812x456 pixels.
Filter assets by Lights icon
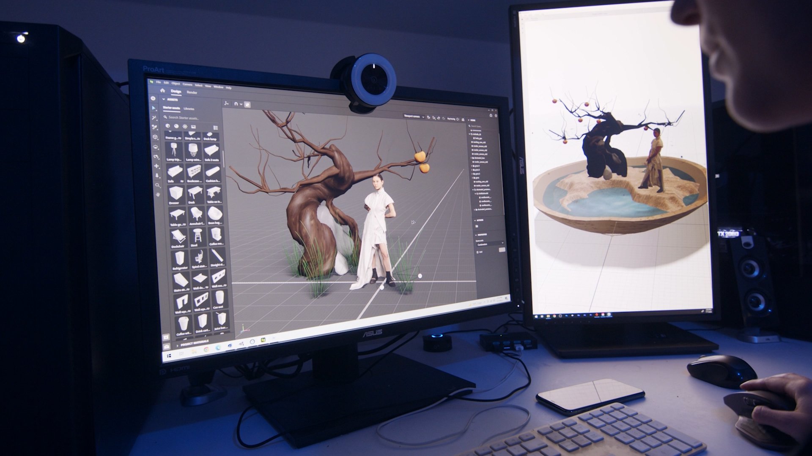185,126
